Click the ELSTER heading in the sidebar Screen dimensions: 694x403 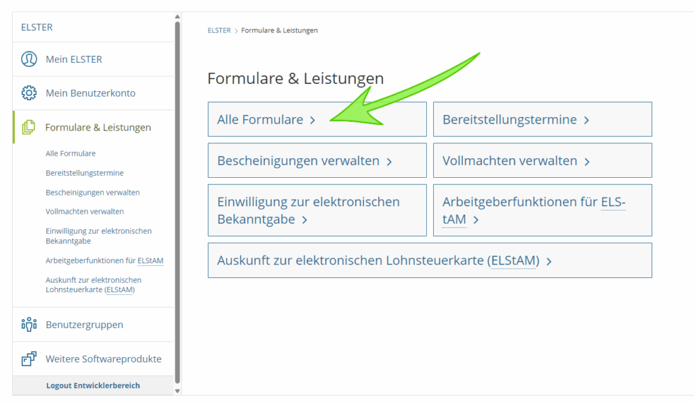[37, 27]
